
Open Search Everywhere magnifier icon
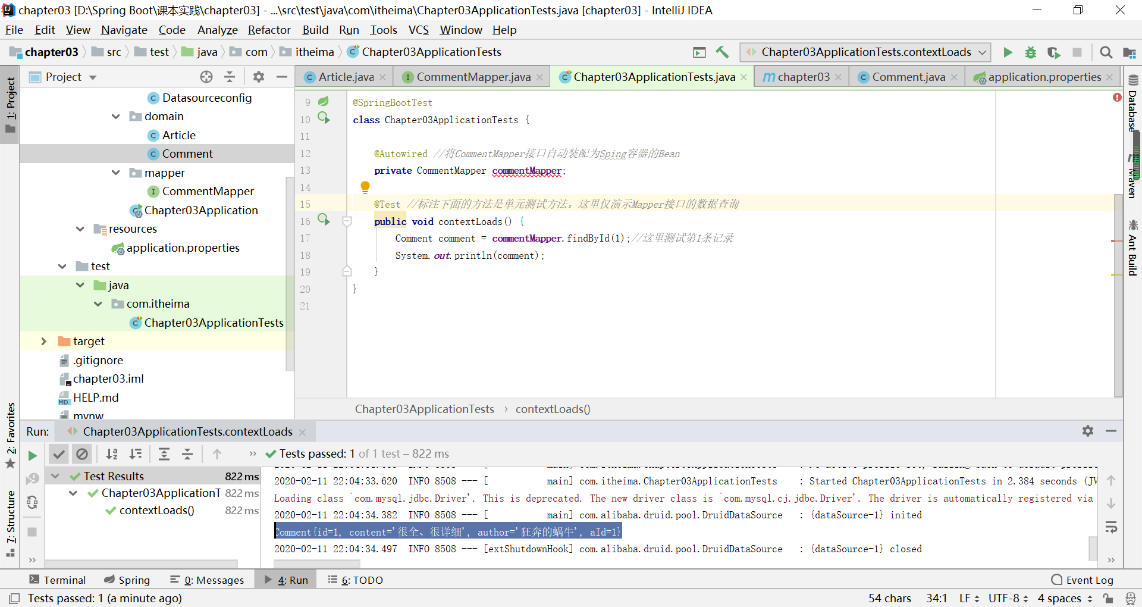point(1106,52)
